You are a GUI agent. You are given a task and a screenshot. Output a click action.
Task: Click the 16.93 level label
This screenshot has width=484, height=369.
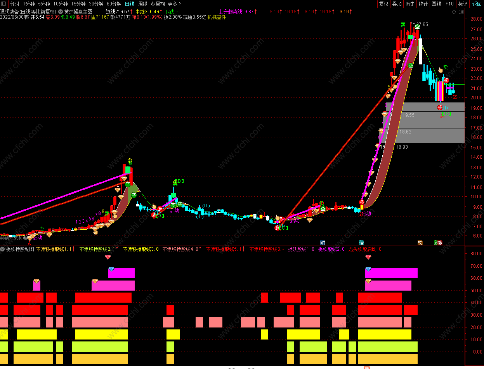tap(402, 147)
